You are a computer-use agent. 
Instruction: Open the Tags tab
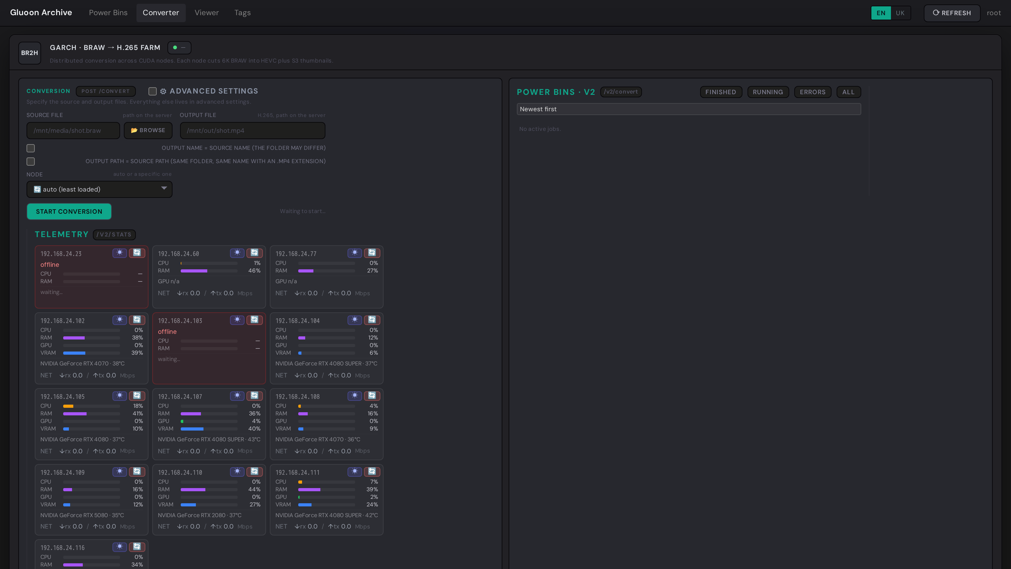click(243, 13)
